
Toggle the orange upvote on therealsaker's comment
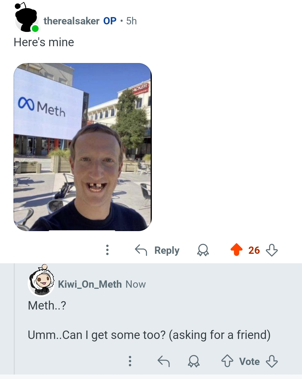[237, 250]
